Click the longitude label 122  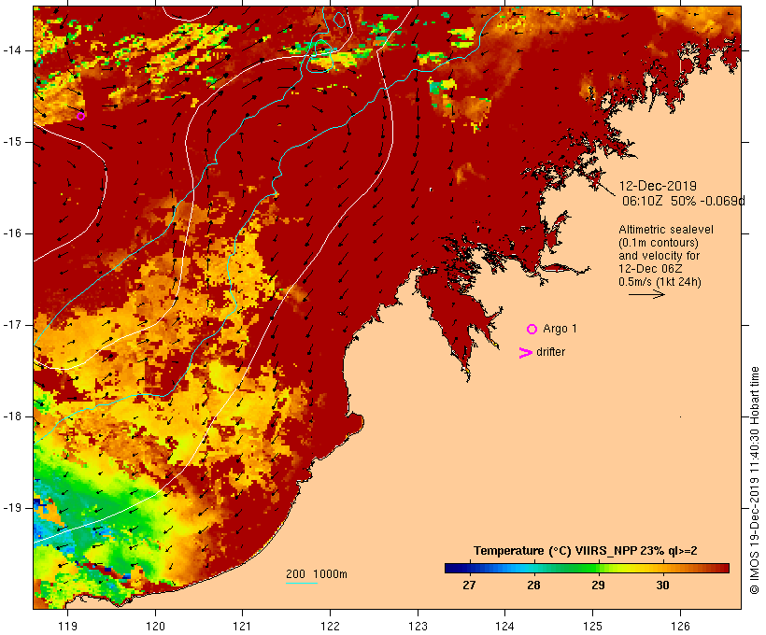point(331,626)
